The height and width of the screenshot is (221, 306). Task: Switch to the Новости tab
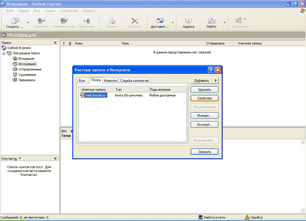[x=111, y=81]
